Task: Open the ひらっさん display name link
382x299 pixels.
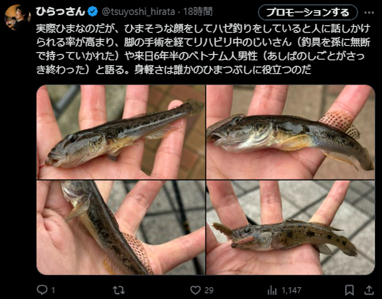Action: click(x=60, y=12)
